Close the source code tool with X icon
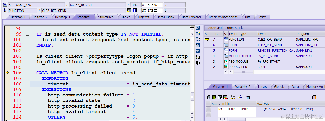 pyautogui.click(x=197, y=28)
